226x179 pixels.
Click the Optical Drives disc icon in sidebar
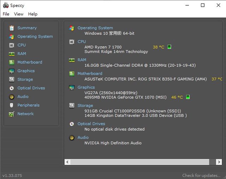(12, 88)
